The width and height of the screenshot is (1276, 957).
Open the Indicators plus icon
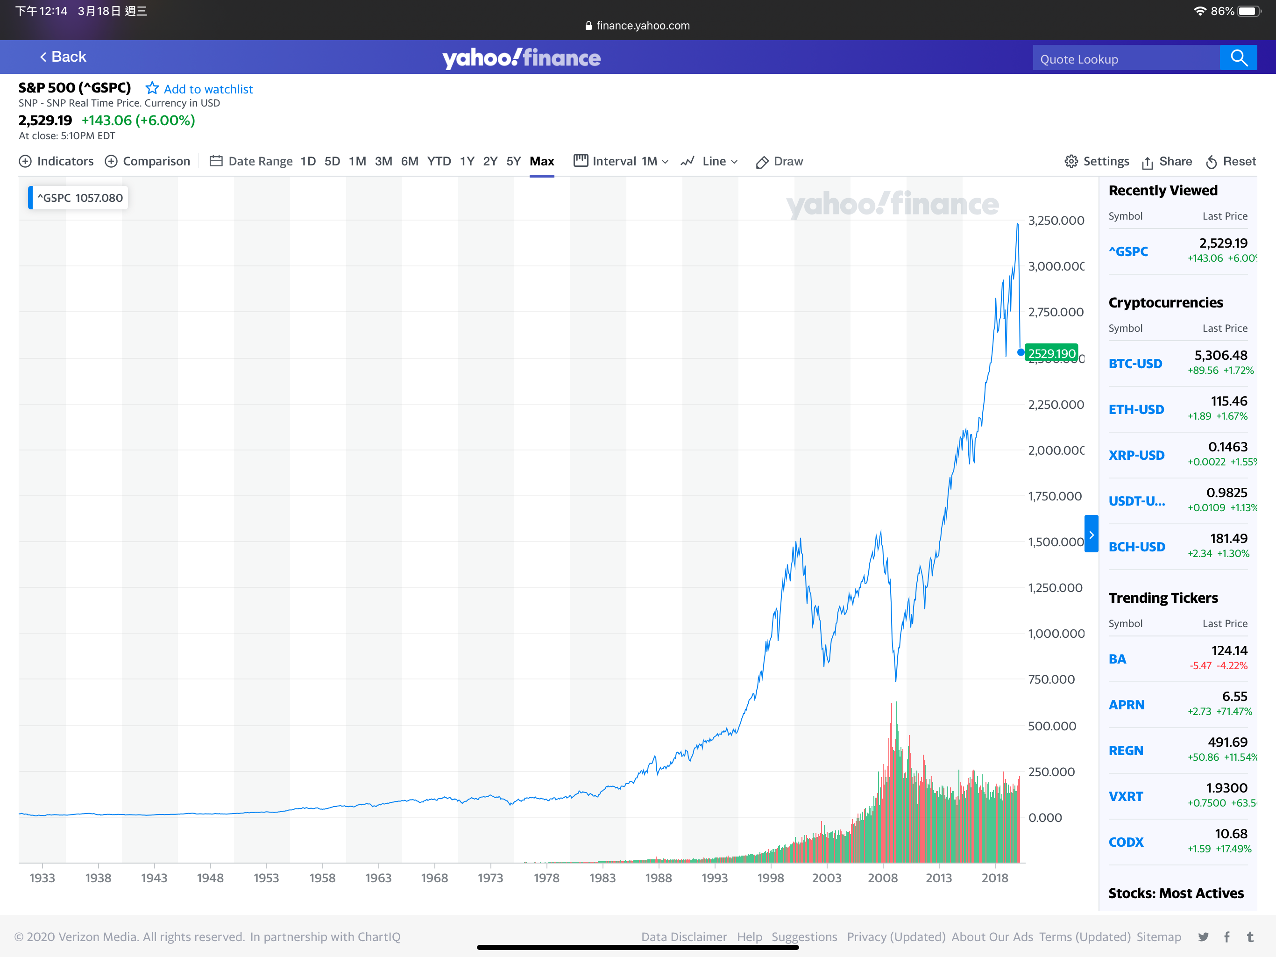coord(25,161)
